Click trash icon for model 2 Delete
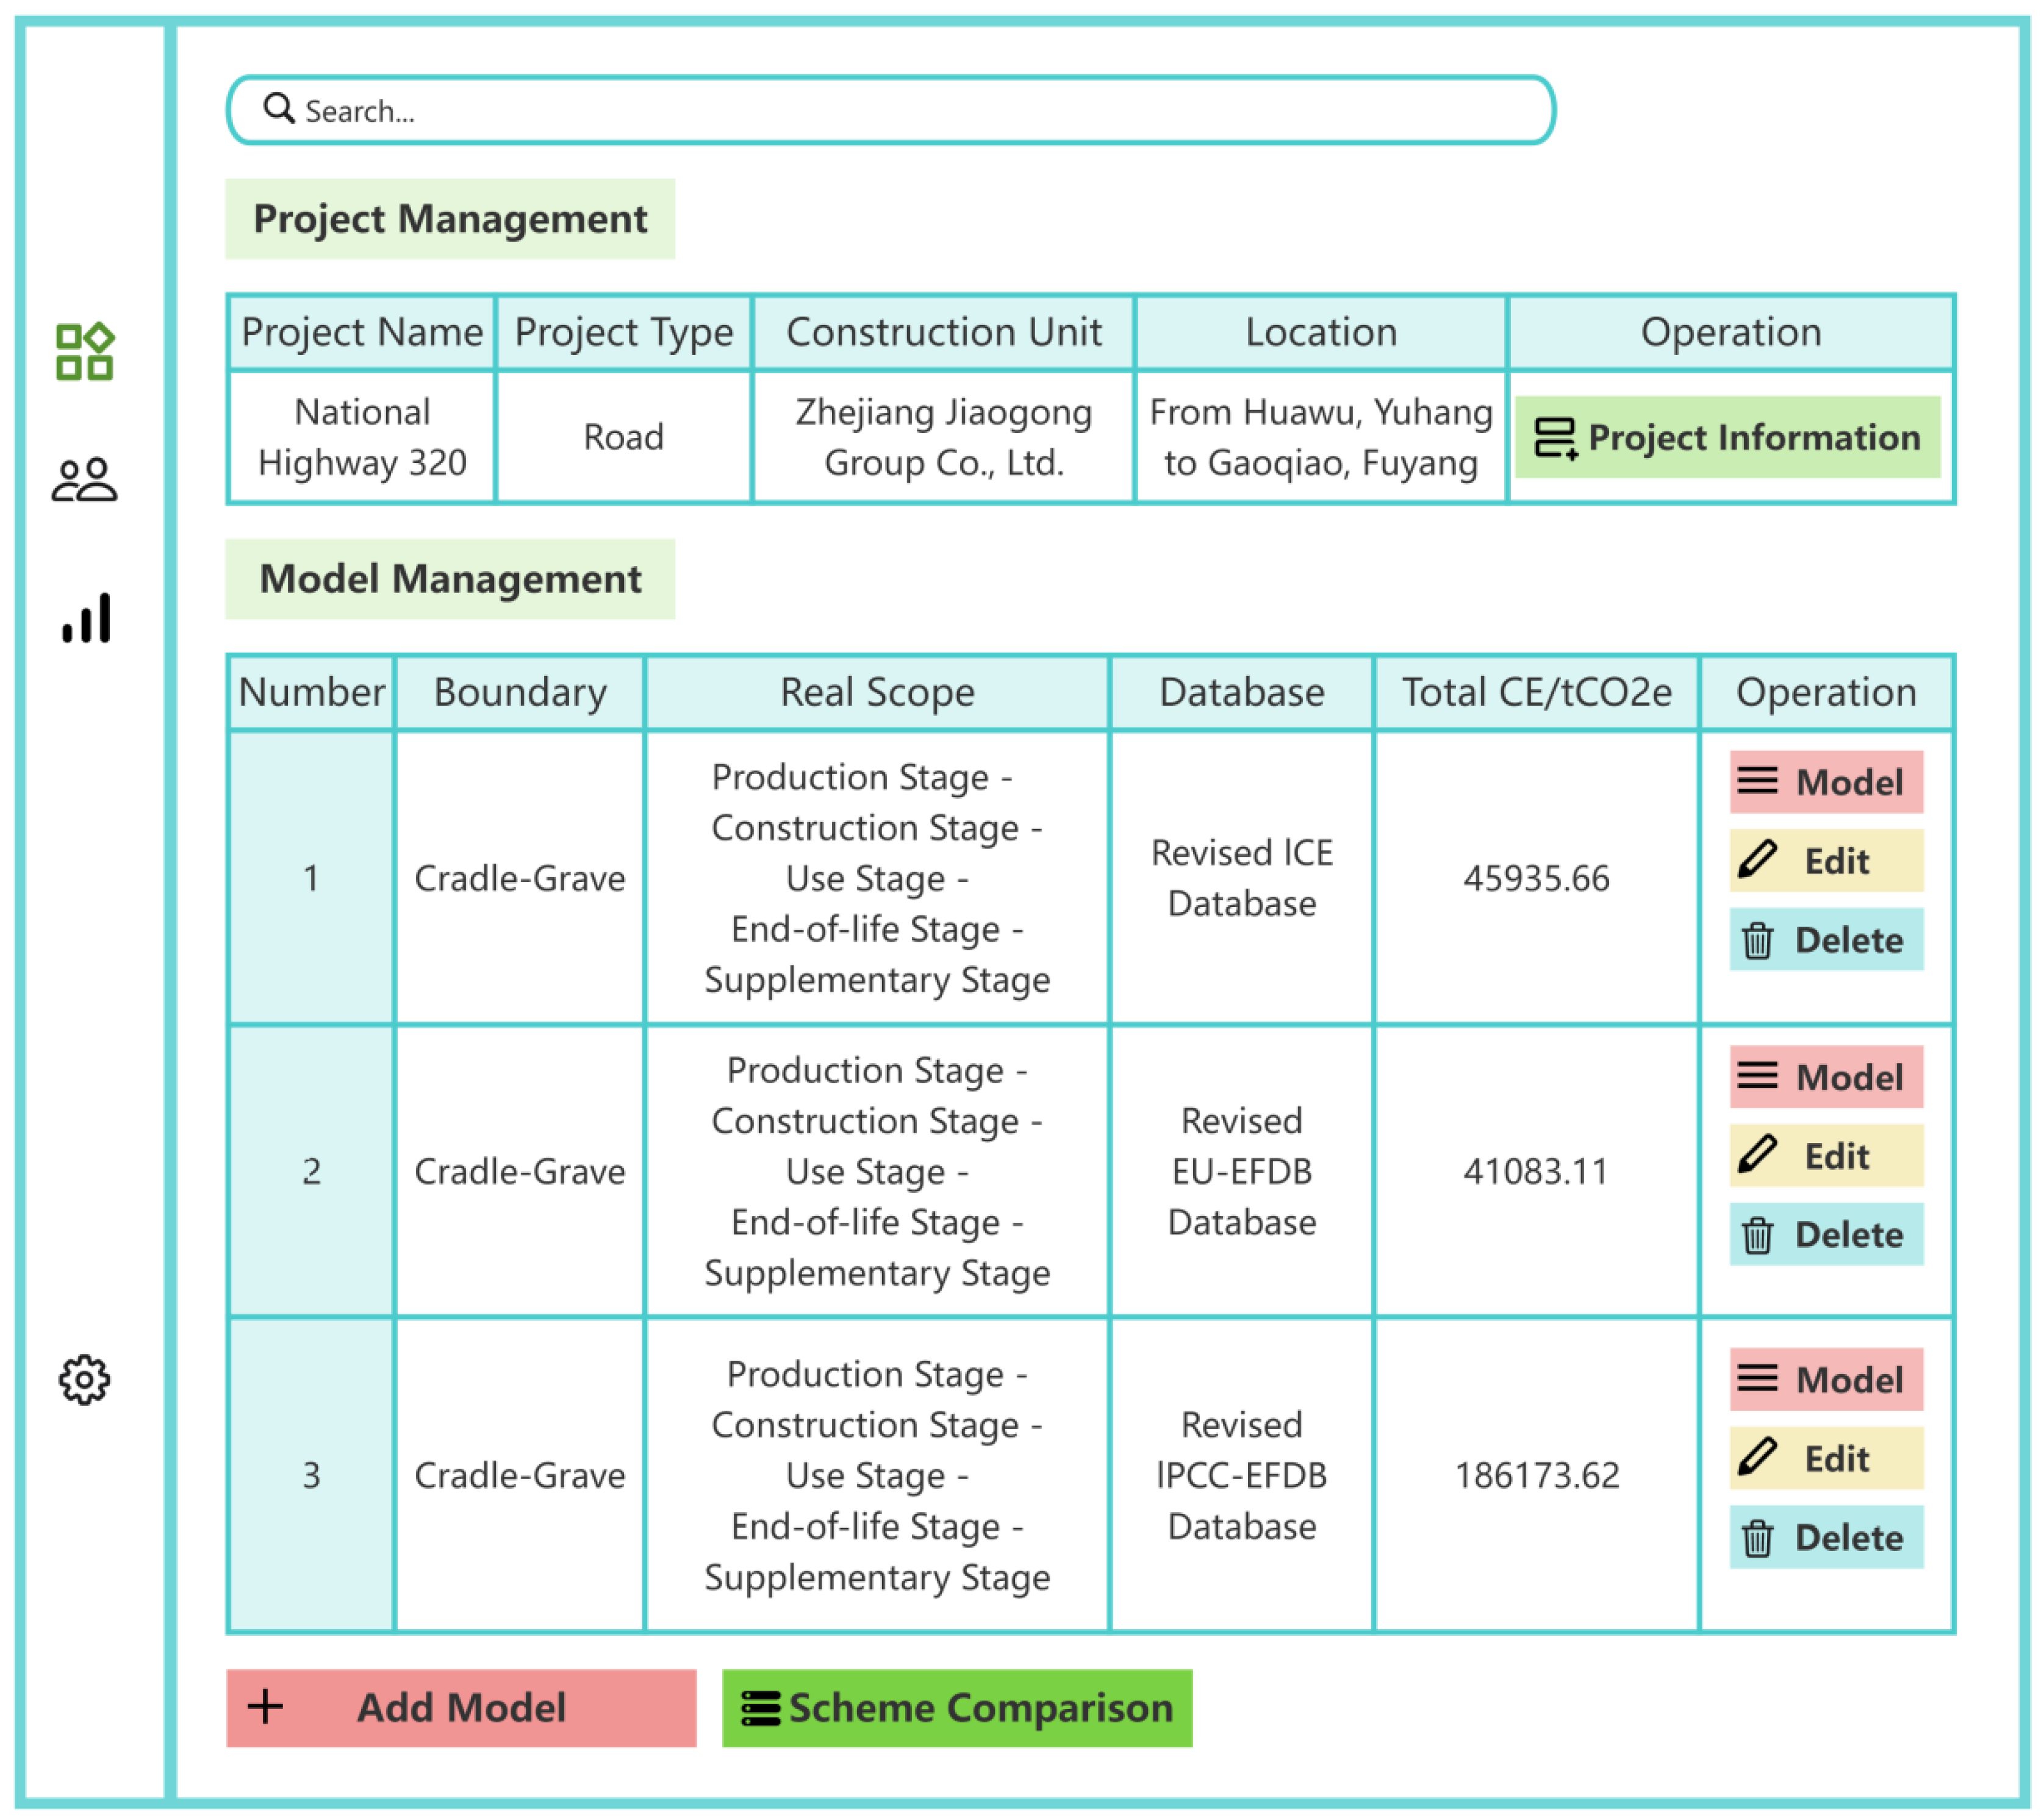The width and height of the screenshot is (2044, 1820). (x=1757, y=1235)
